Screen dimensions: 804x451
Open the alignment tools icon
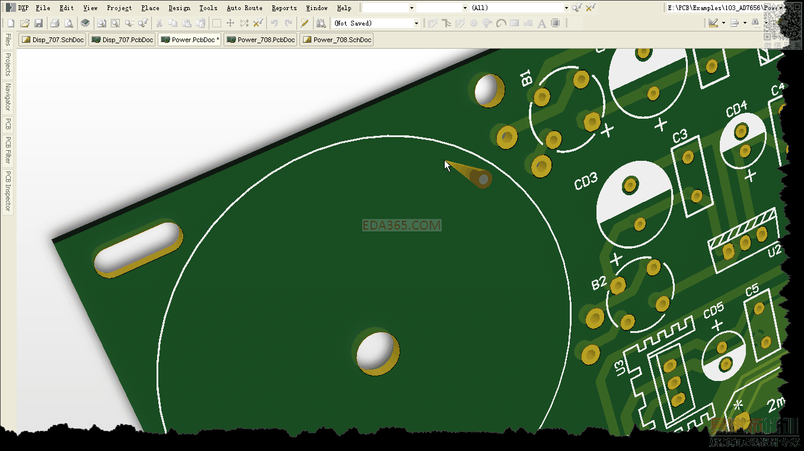pos(735,23)
